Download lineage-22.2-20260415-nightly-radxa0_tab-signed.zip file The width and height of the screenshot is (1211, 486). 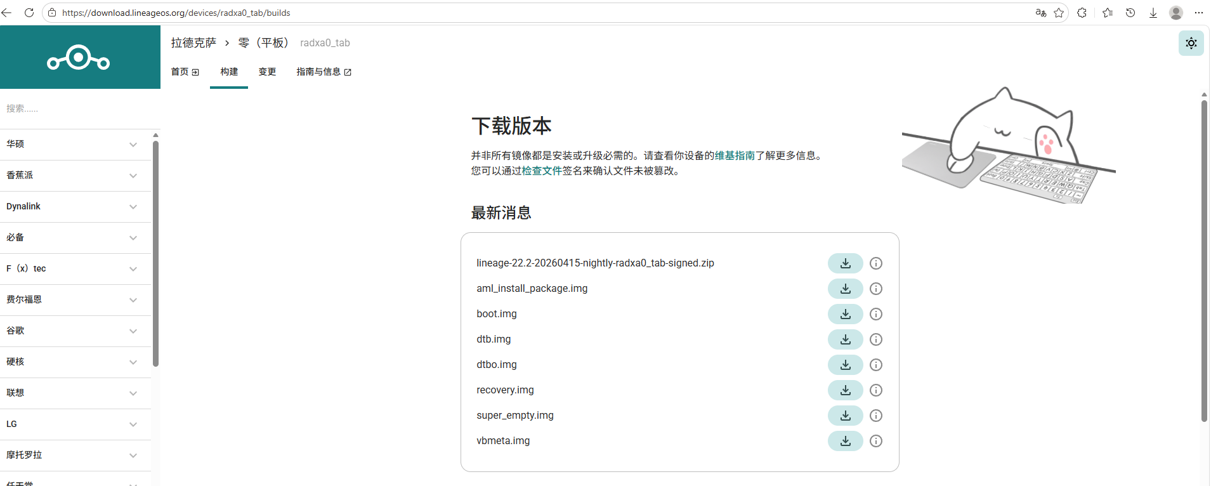coord(845,263)
